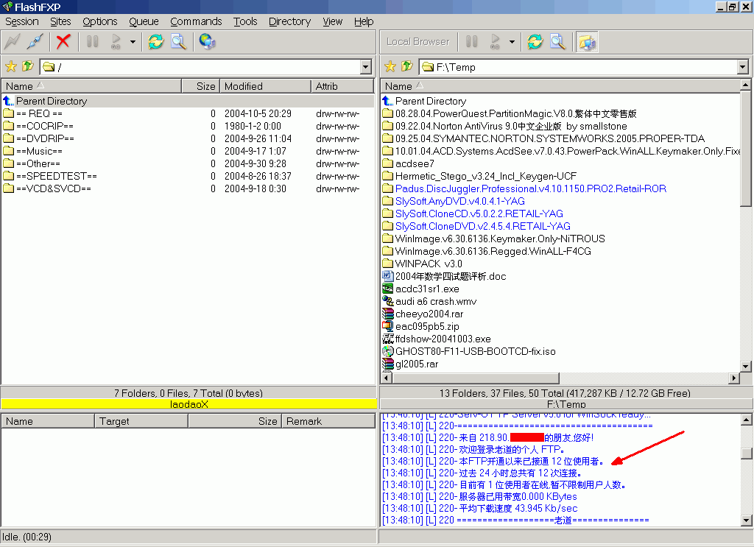754x547 pixels.
Task: Open the transfer Go dropdown arrow on left
Action: 133,42
